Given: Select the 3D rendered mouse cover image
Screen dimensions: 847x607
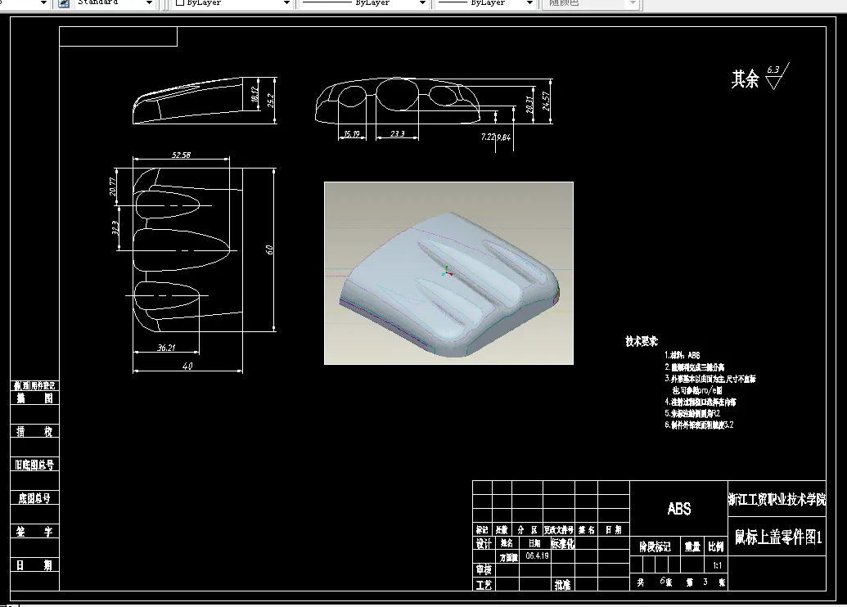Looking at the screenshot, I should tap(448, 273).
